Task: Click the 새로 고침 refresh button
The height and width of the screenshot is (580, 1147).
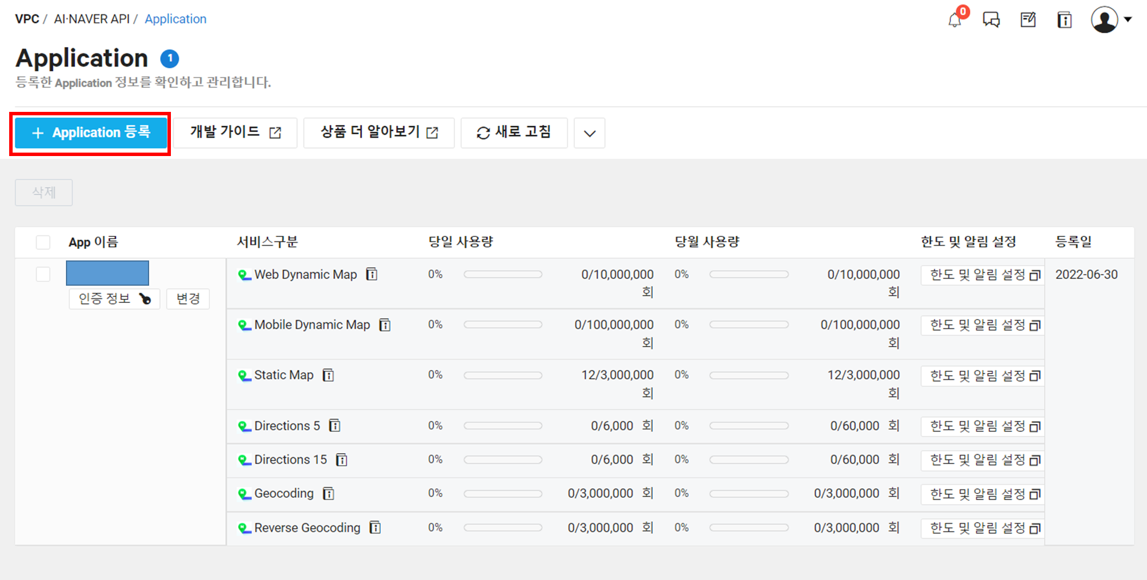Action: pos(514,133)
